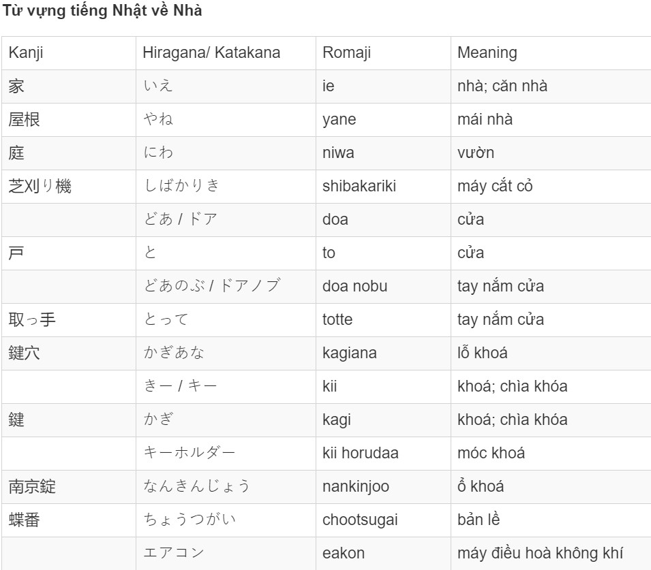Screen dimensions: 651x570
Task: Click the romaji word yane
Action: point(339,119)
